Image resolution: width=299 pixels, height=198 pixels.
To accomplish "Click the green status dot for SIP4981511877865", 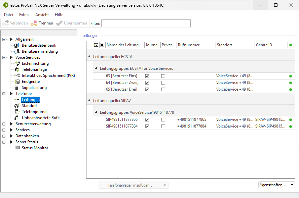I will coord(290,120).
